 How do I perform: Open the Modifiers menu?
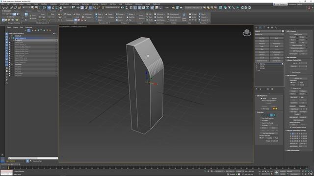tap(44, 4)
